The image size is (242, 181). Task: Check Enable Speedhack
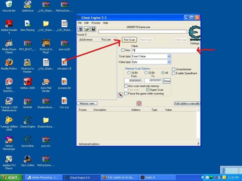(x=174, y=73)
